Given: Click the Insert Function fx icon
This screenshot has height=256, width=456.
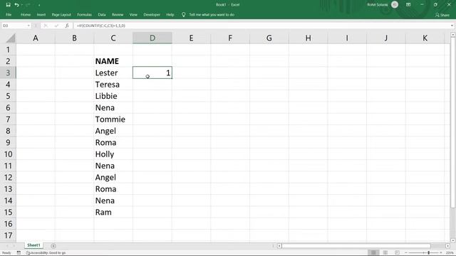Looking at the screenshot, I should 67,26.
